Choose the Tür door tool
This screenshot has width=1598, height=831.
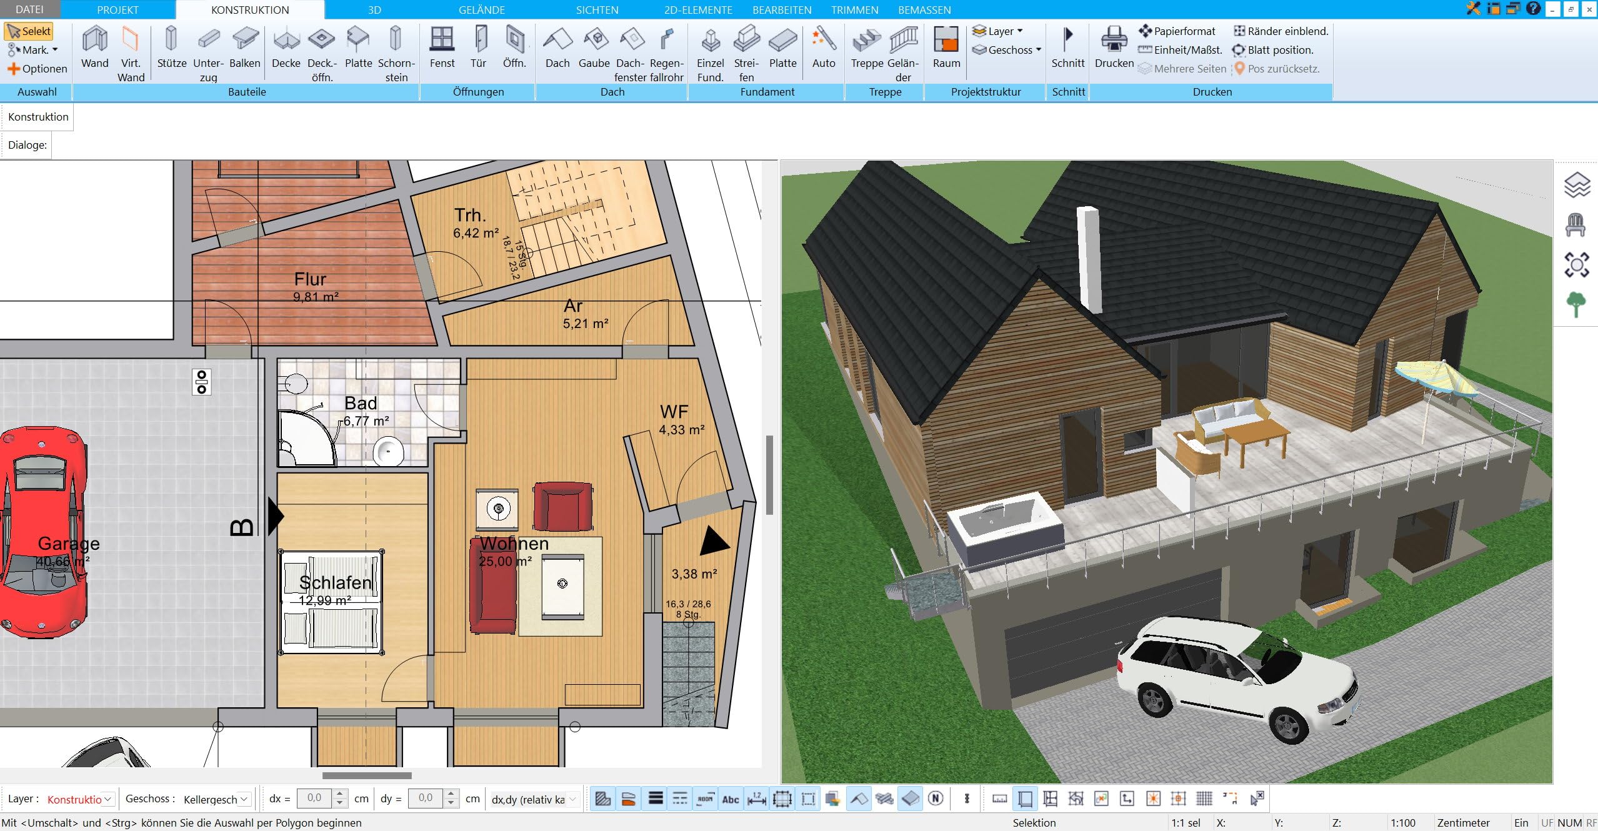[x=479, y=47]
